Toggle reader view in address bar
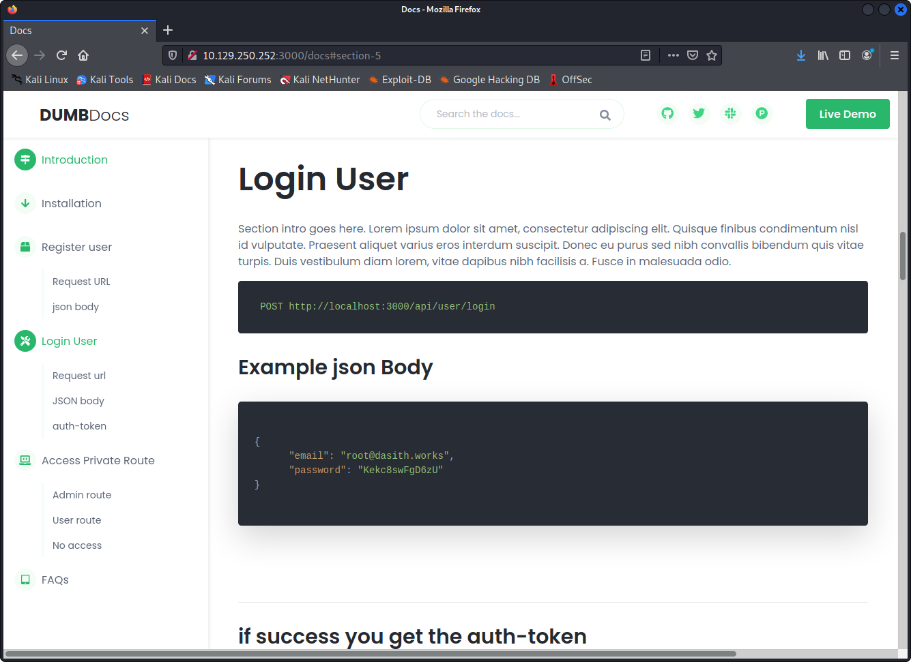 (646, 55)
